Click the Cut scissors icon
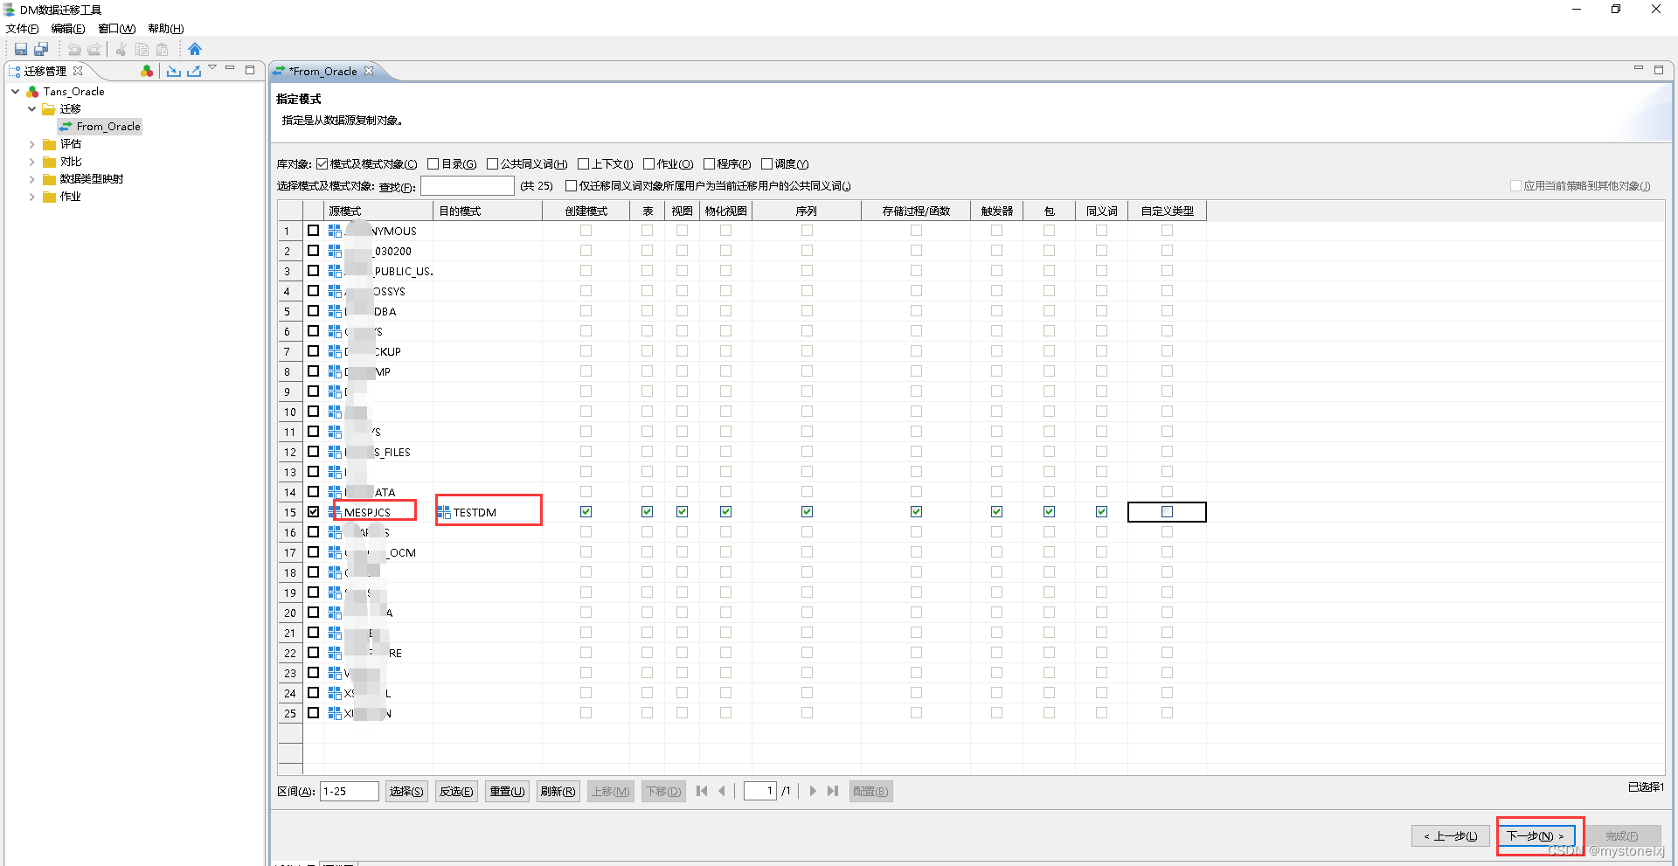This screenshot has height=866, width=1678. [x=121, y=50]
